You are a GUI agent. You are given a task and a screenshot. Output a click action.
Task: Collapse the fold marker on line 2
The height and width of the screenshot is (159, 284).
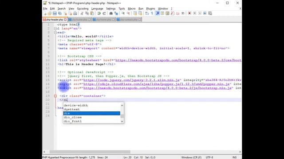point(55,28)
